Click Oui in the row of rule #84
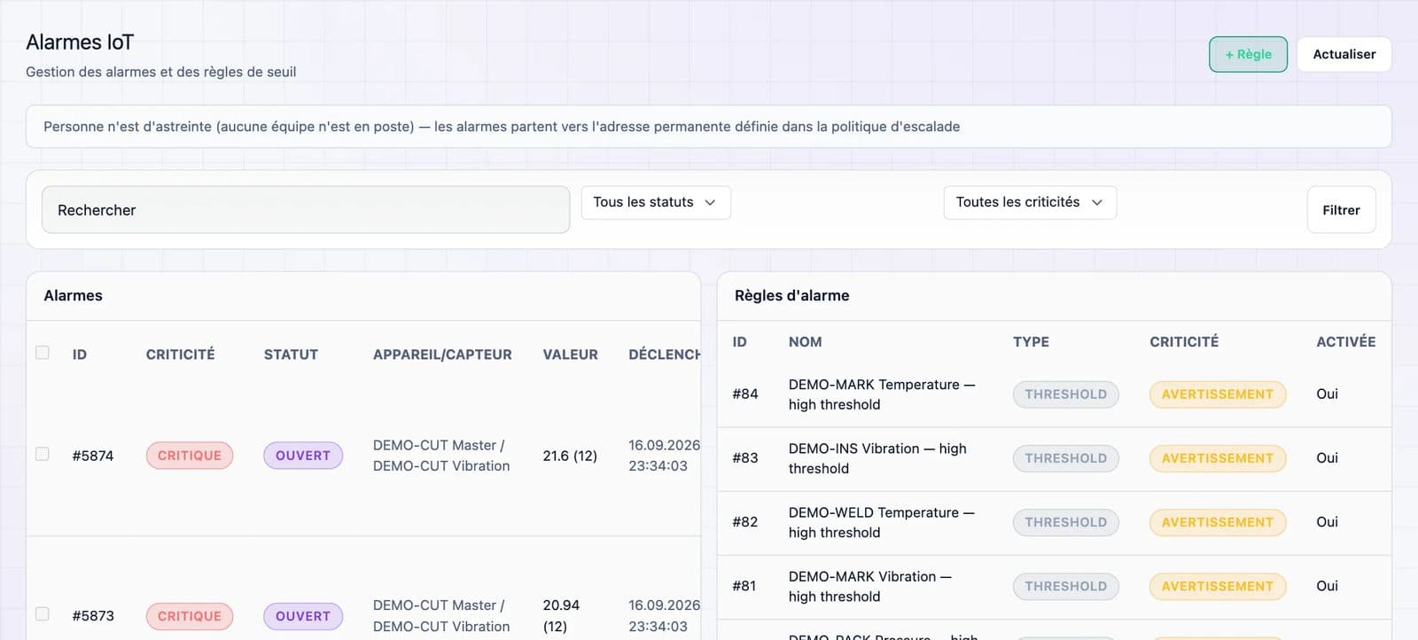The width and height of the screenshot is (1418, 640). tap(1328, 394)
